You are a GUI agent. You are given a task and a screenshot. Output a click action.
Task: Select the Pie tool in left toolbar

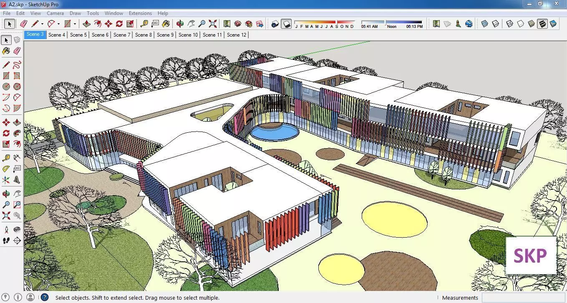17,108
